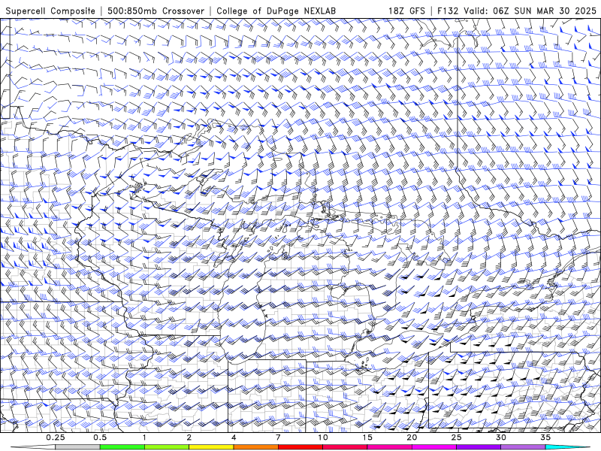Screen dimensions: 601x451
Task: Select the gray 0.25–0.5 color bar segment
Action: tap(77, 447)
